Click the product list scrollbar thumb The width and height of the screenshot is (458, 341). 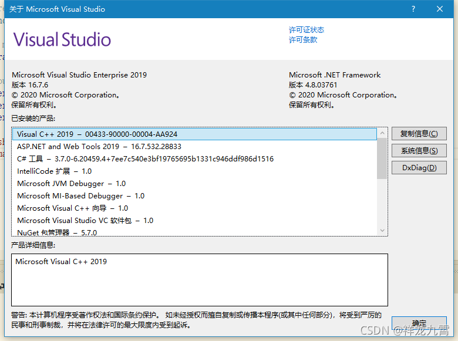click(x=382, y=158)
